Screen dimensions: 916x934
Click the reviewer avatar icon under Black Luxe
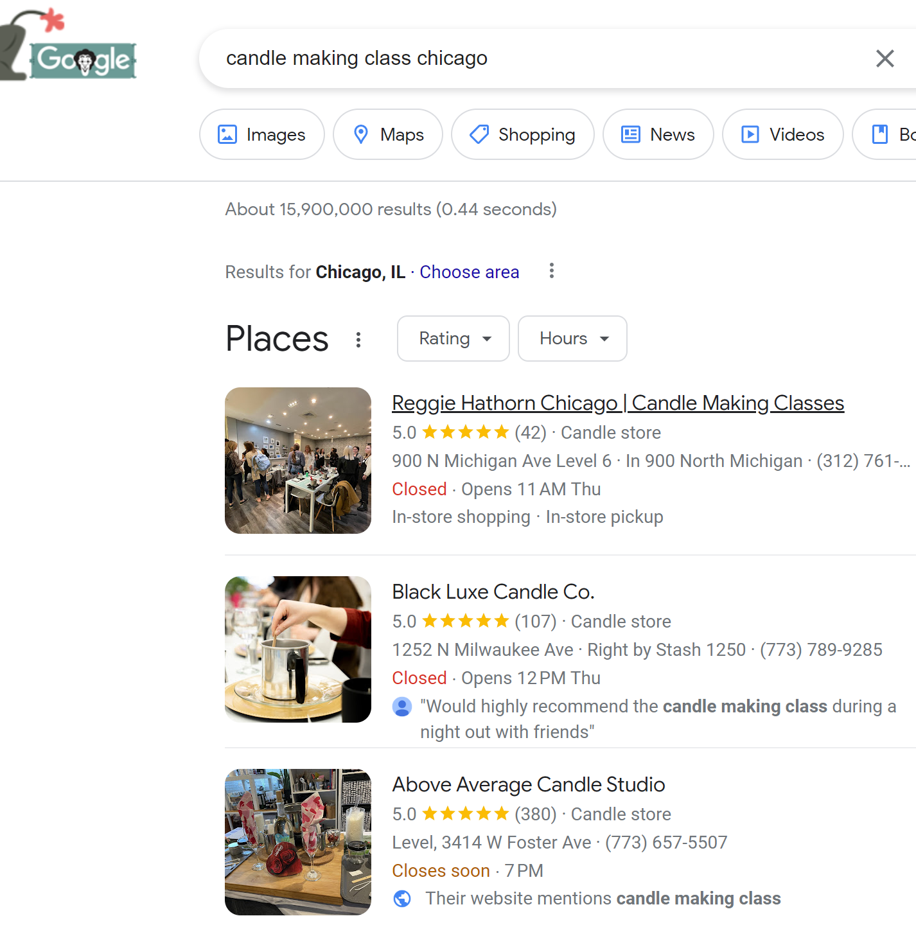point(402,707)
